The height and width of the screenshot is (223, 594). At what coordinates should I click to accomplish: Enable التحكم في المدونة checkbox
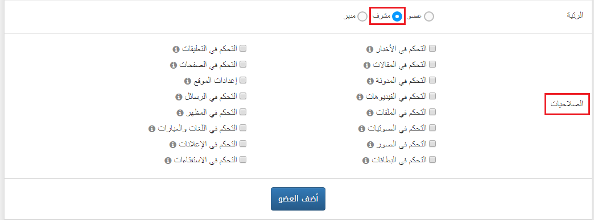tap(432, 80)
